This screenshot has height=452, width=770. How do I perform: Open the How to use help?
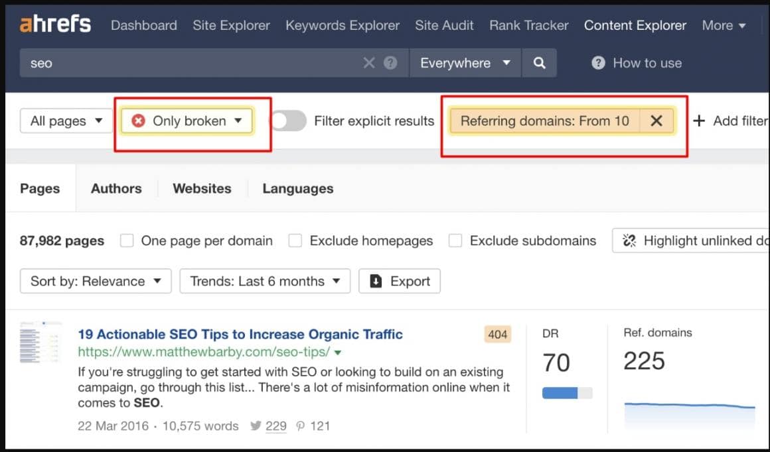pos(637,63)
